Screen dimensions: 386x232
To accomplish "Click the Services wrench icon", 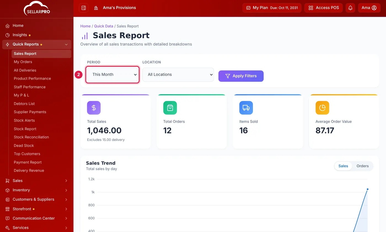I will click(x=7, y=228).
